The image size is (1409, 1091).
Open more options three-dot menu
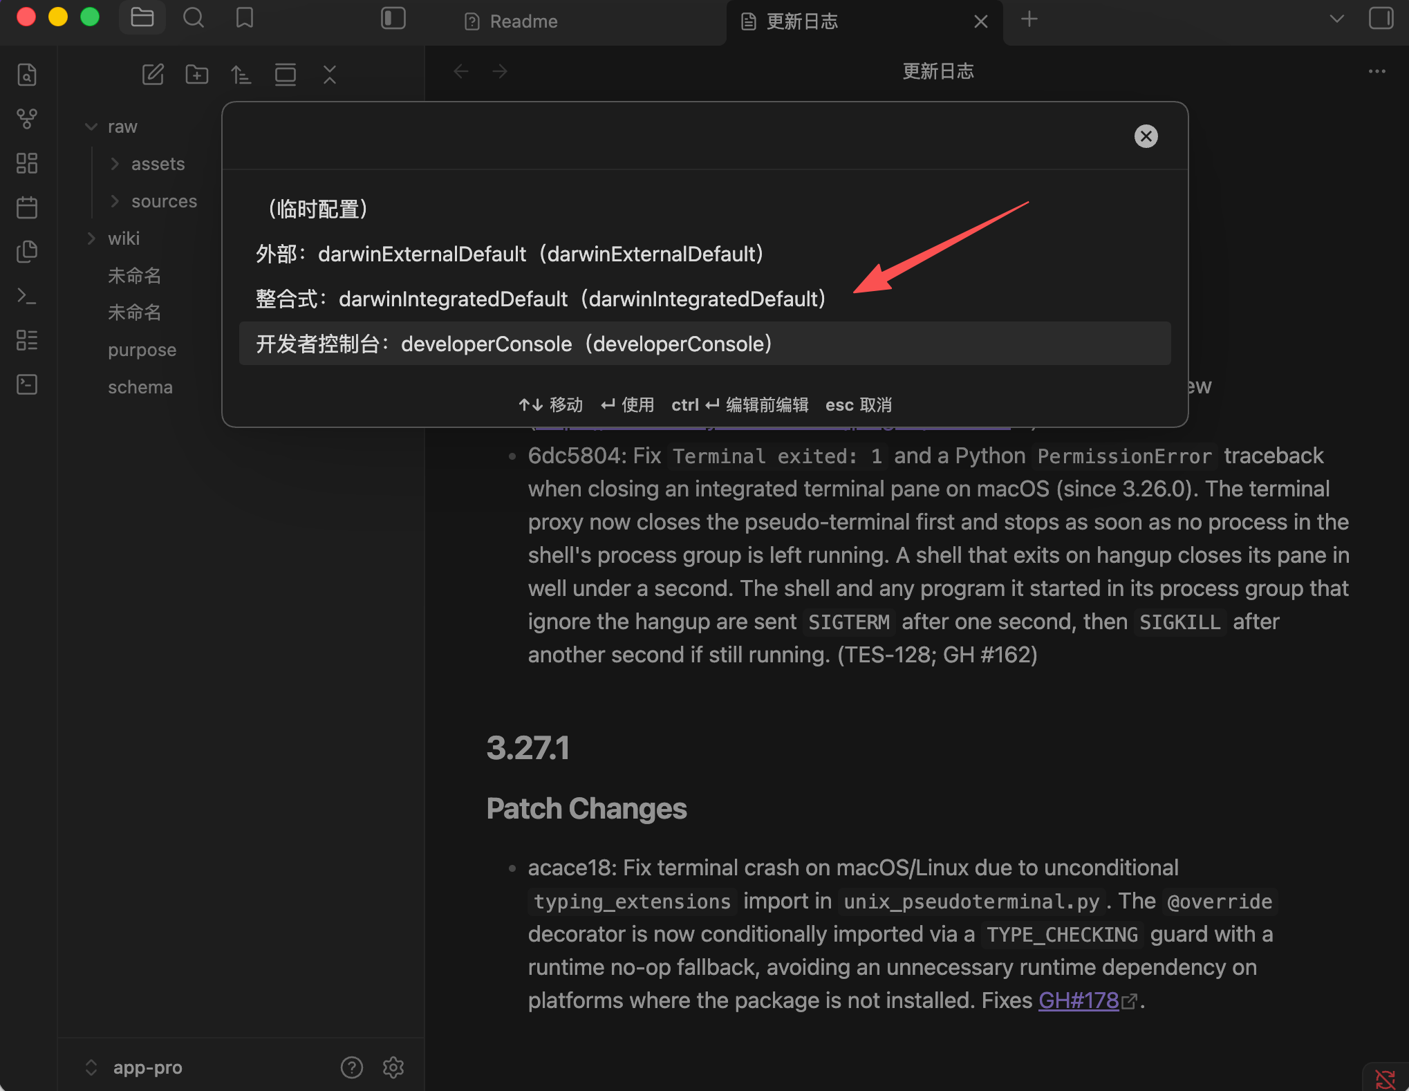tap(1377, 71)
